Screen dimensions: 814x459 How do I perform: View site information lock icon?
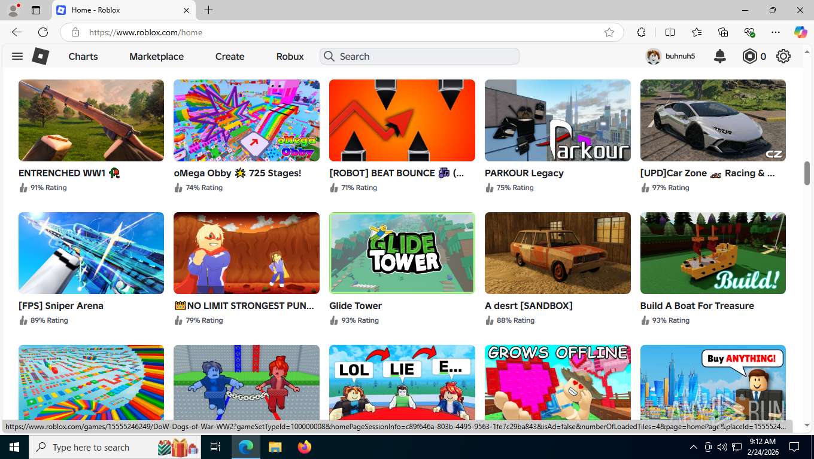tap(75, 32)
